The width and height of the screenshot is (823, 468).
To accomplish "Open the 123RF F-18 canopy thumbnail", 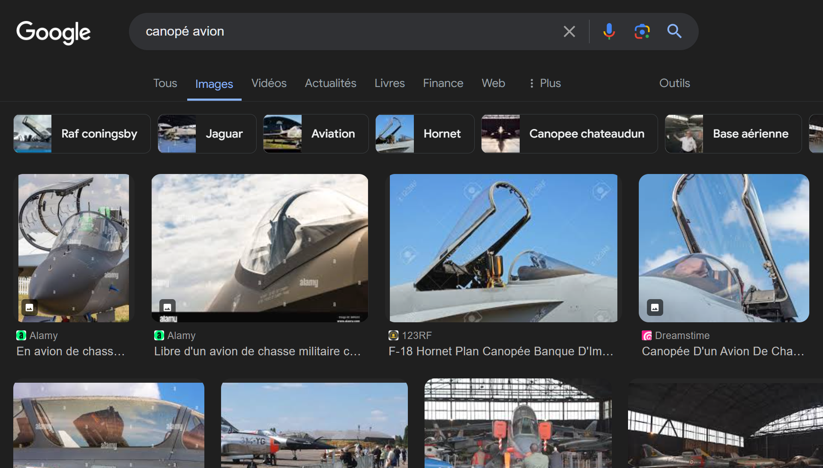I will coord(503,248).
